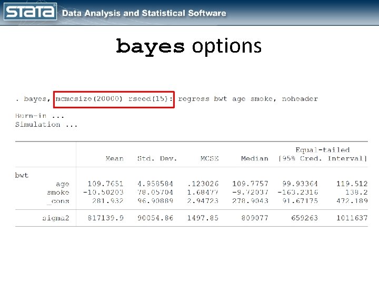Select the 'bayes options' slide title
Viewport: 379px width, 284px height.
189,46
